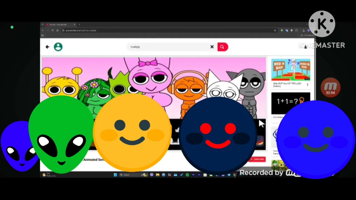Bookmark this page with the star icon

pyautogui.click(x=275, y=30)
